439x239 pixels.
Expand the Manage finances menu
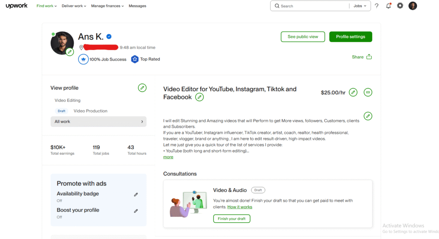108,6
